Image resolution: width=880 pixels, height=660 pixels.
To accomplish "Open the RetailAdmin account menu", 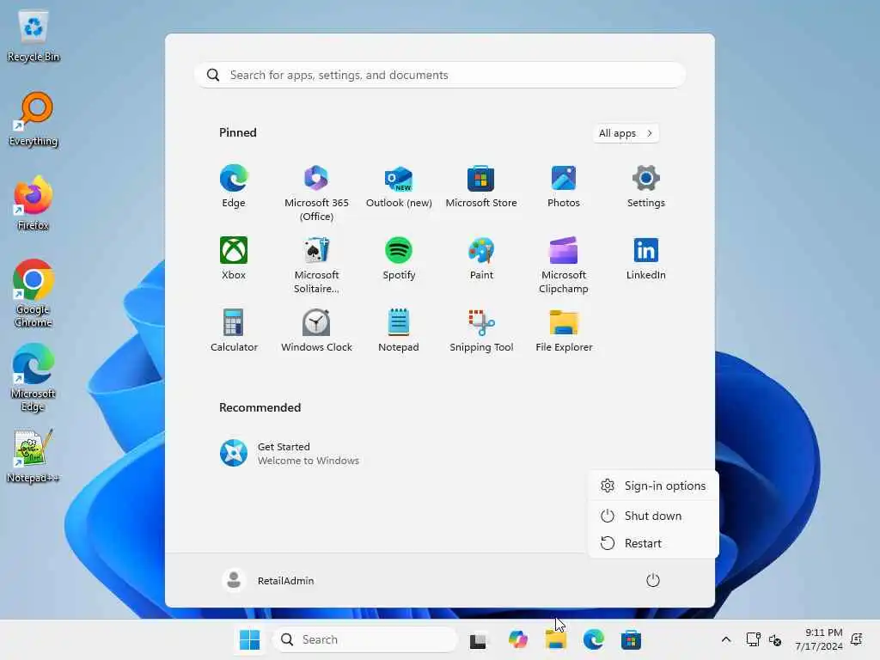I will pyautogui.click(x=268, y=580).
